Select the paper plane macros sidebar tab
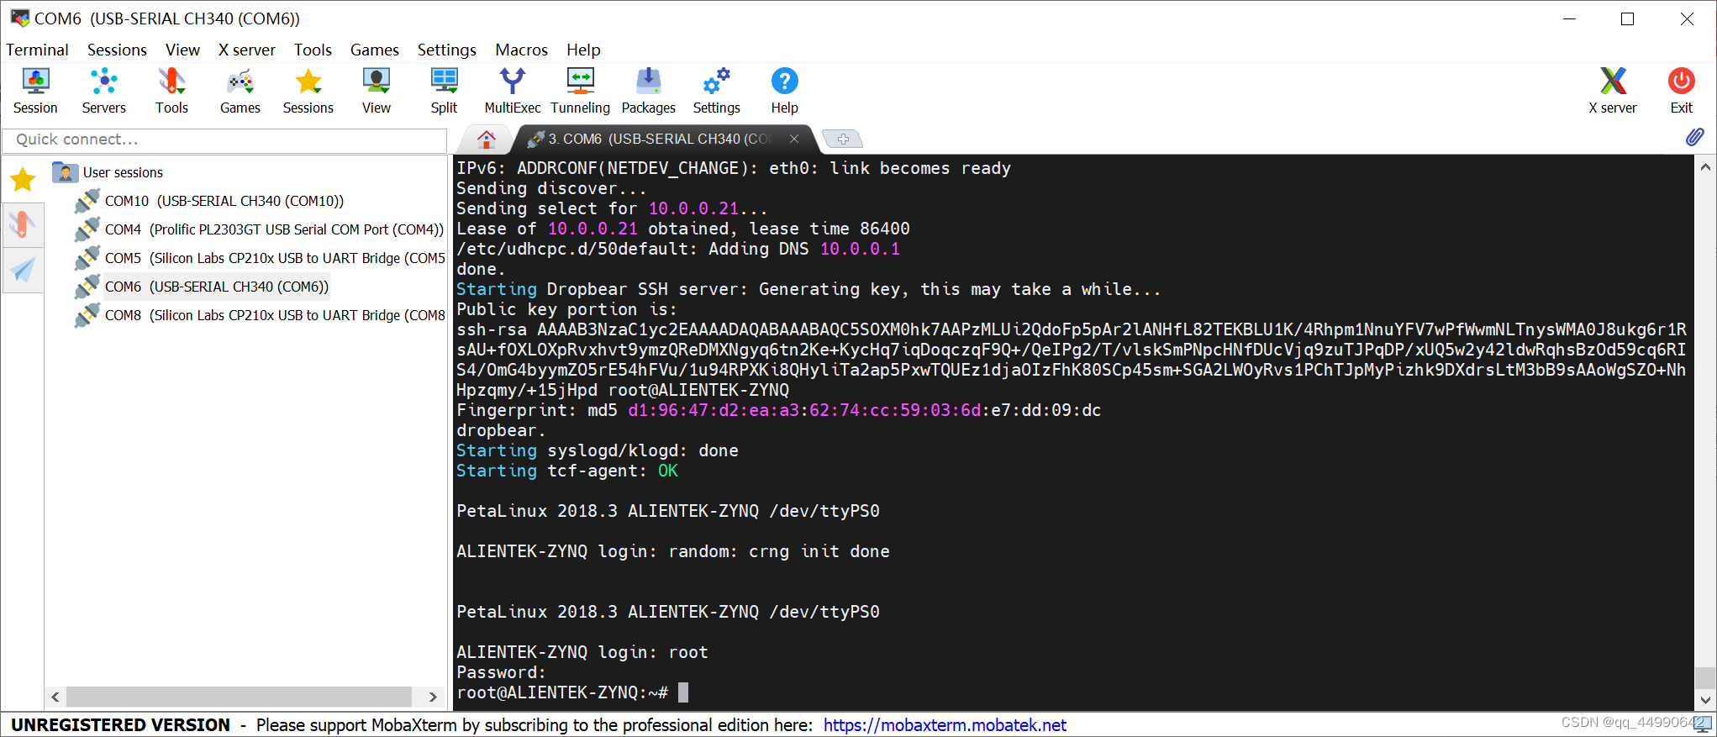The image size is (1717, 737). pyautogui.click(x=23, y=270)
